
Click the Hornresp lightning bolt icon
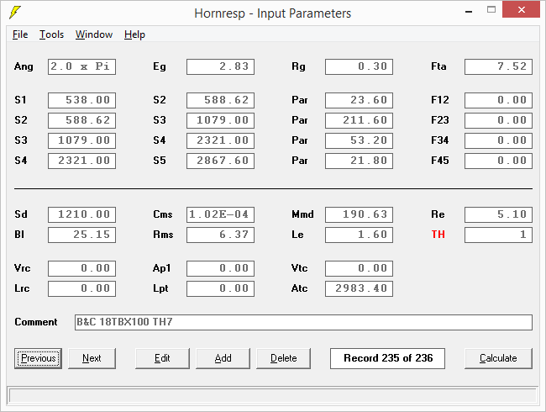click(x=15, y=13)
